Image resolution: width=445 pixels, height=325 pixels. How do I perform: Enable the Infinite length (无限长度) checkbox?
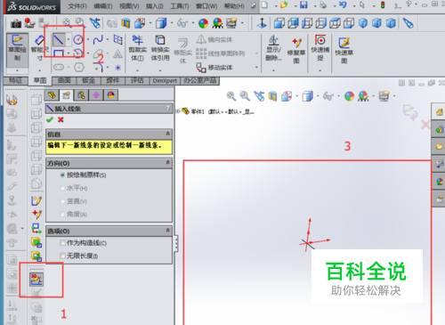[x=62, y=256]
